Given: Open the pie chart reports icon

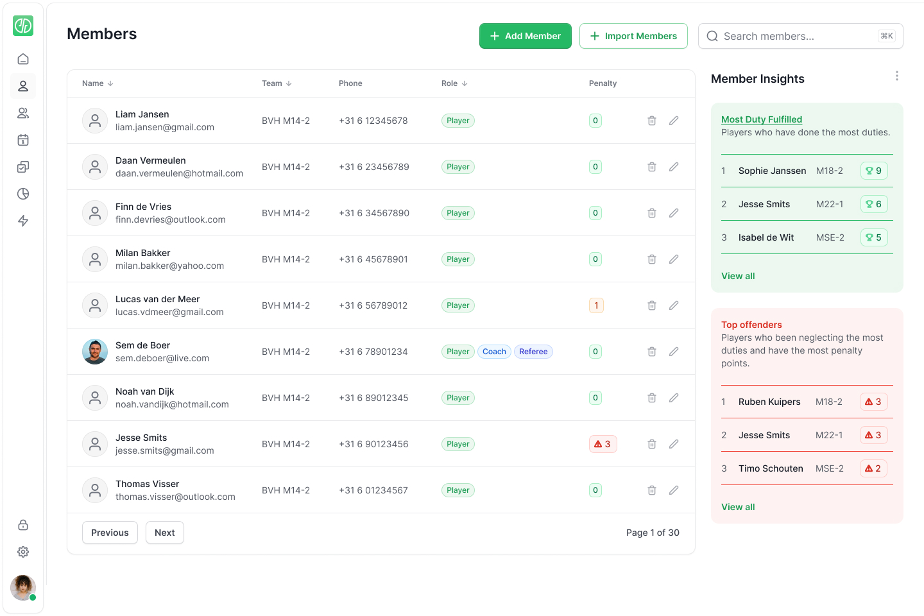Looking at the screenshot, I should (x=23, y=194).
